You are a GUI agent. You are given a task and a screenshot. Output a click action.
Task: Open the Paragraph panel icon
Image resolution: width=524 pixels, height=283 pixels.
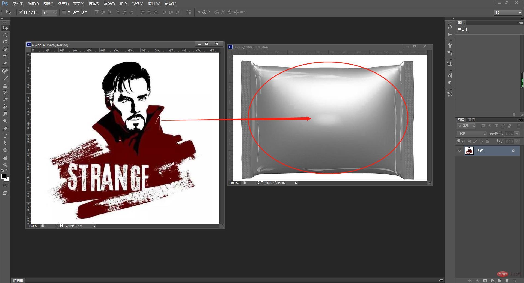click(450, 83)
